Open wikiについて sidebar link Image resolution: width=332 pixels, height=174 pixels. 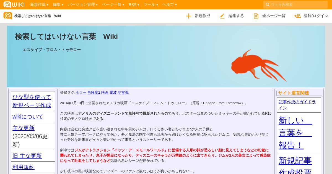click(28, 117)
